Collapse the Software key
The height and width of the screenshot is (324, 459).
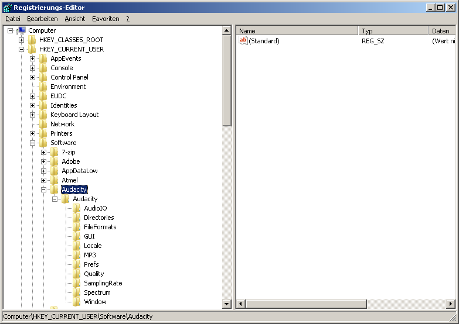pos(32,143)
